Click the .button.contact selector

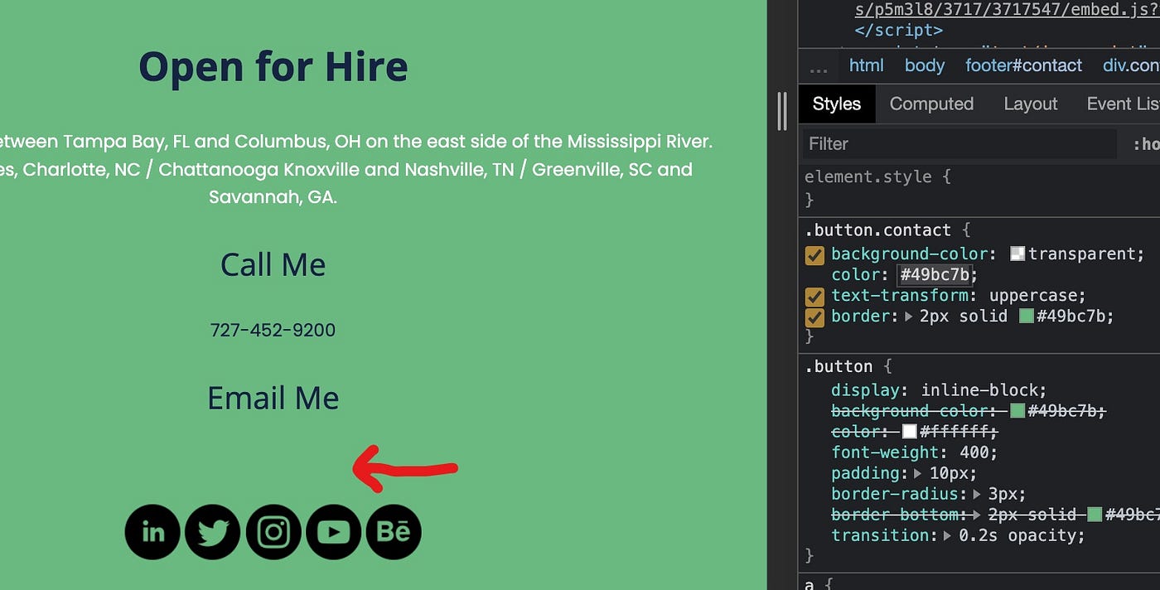[x=878, y=230]
